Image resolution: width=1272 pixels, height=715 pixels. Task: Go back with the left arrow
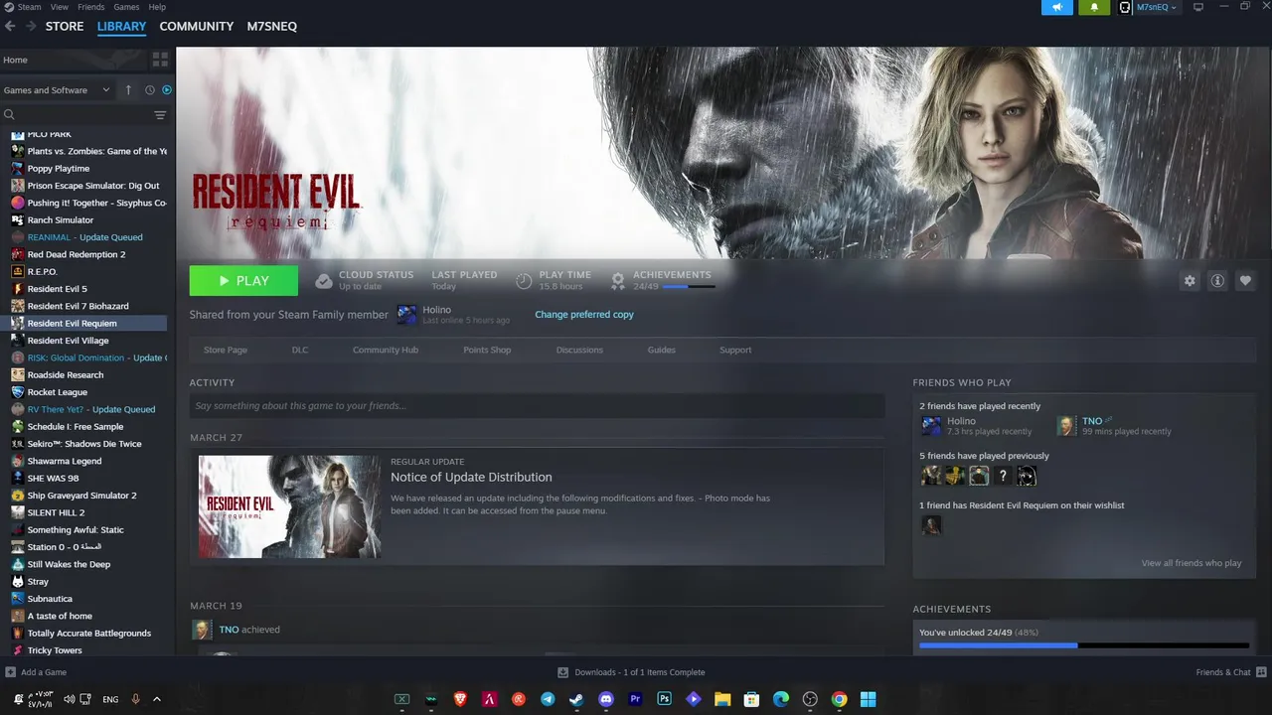(10, 26)
